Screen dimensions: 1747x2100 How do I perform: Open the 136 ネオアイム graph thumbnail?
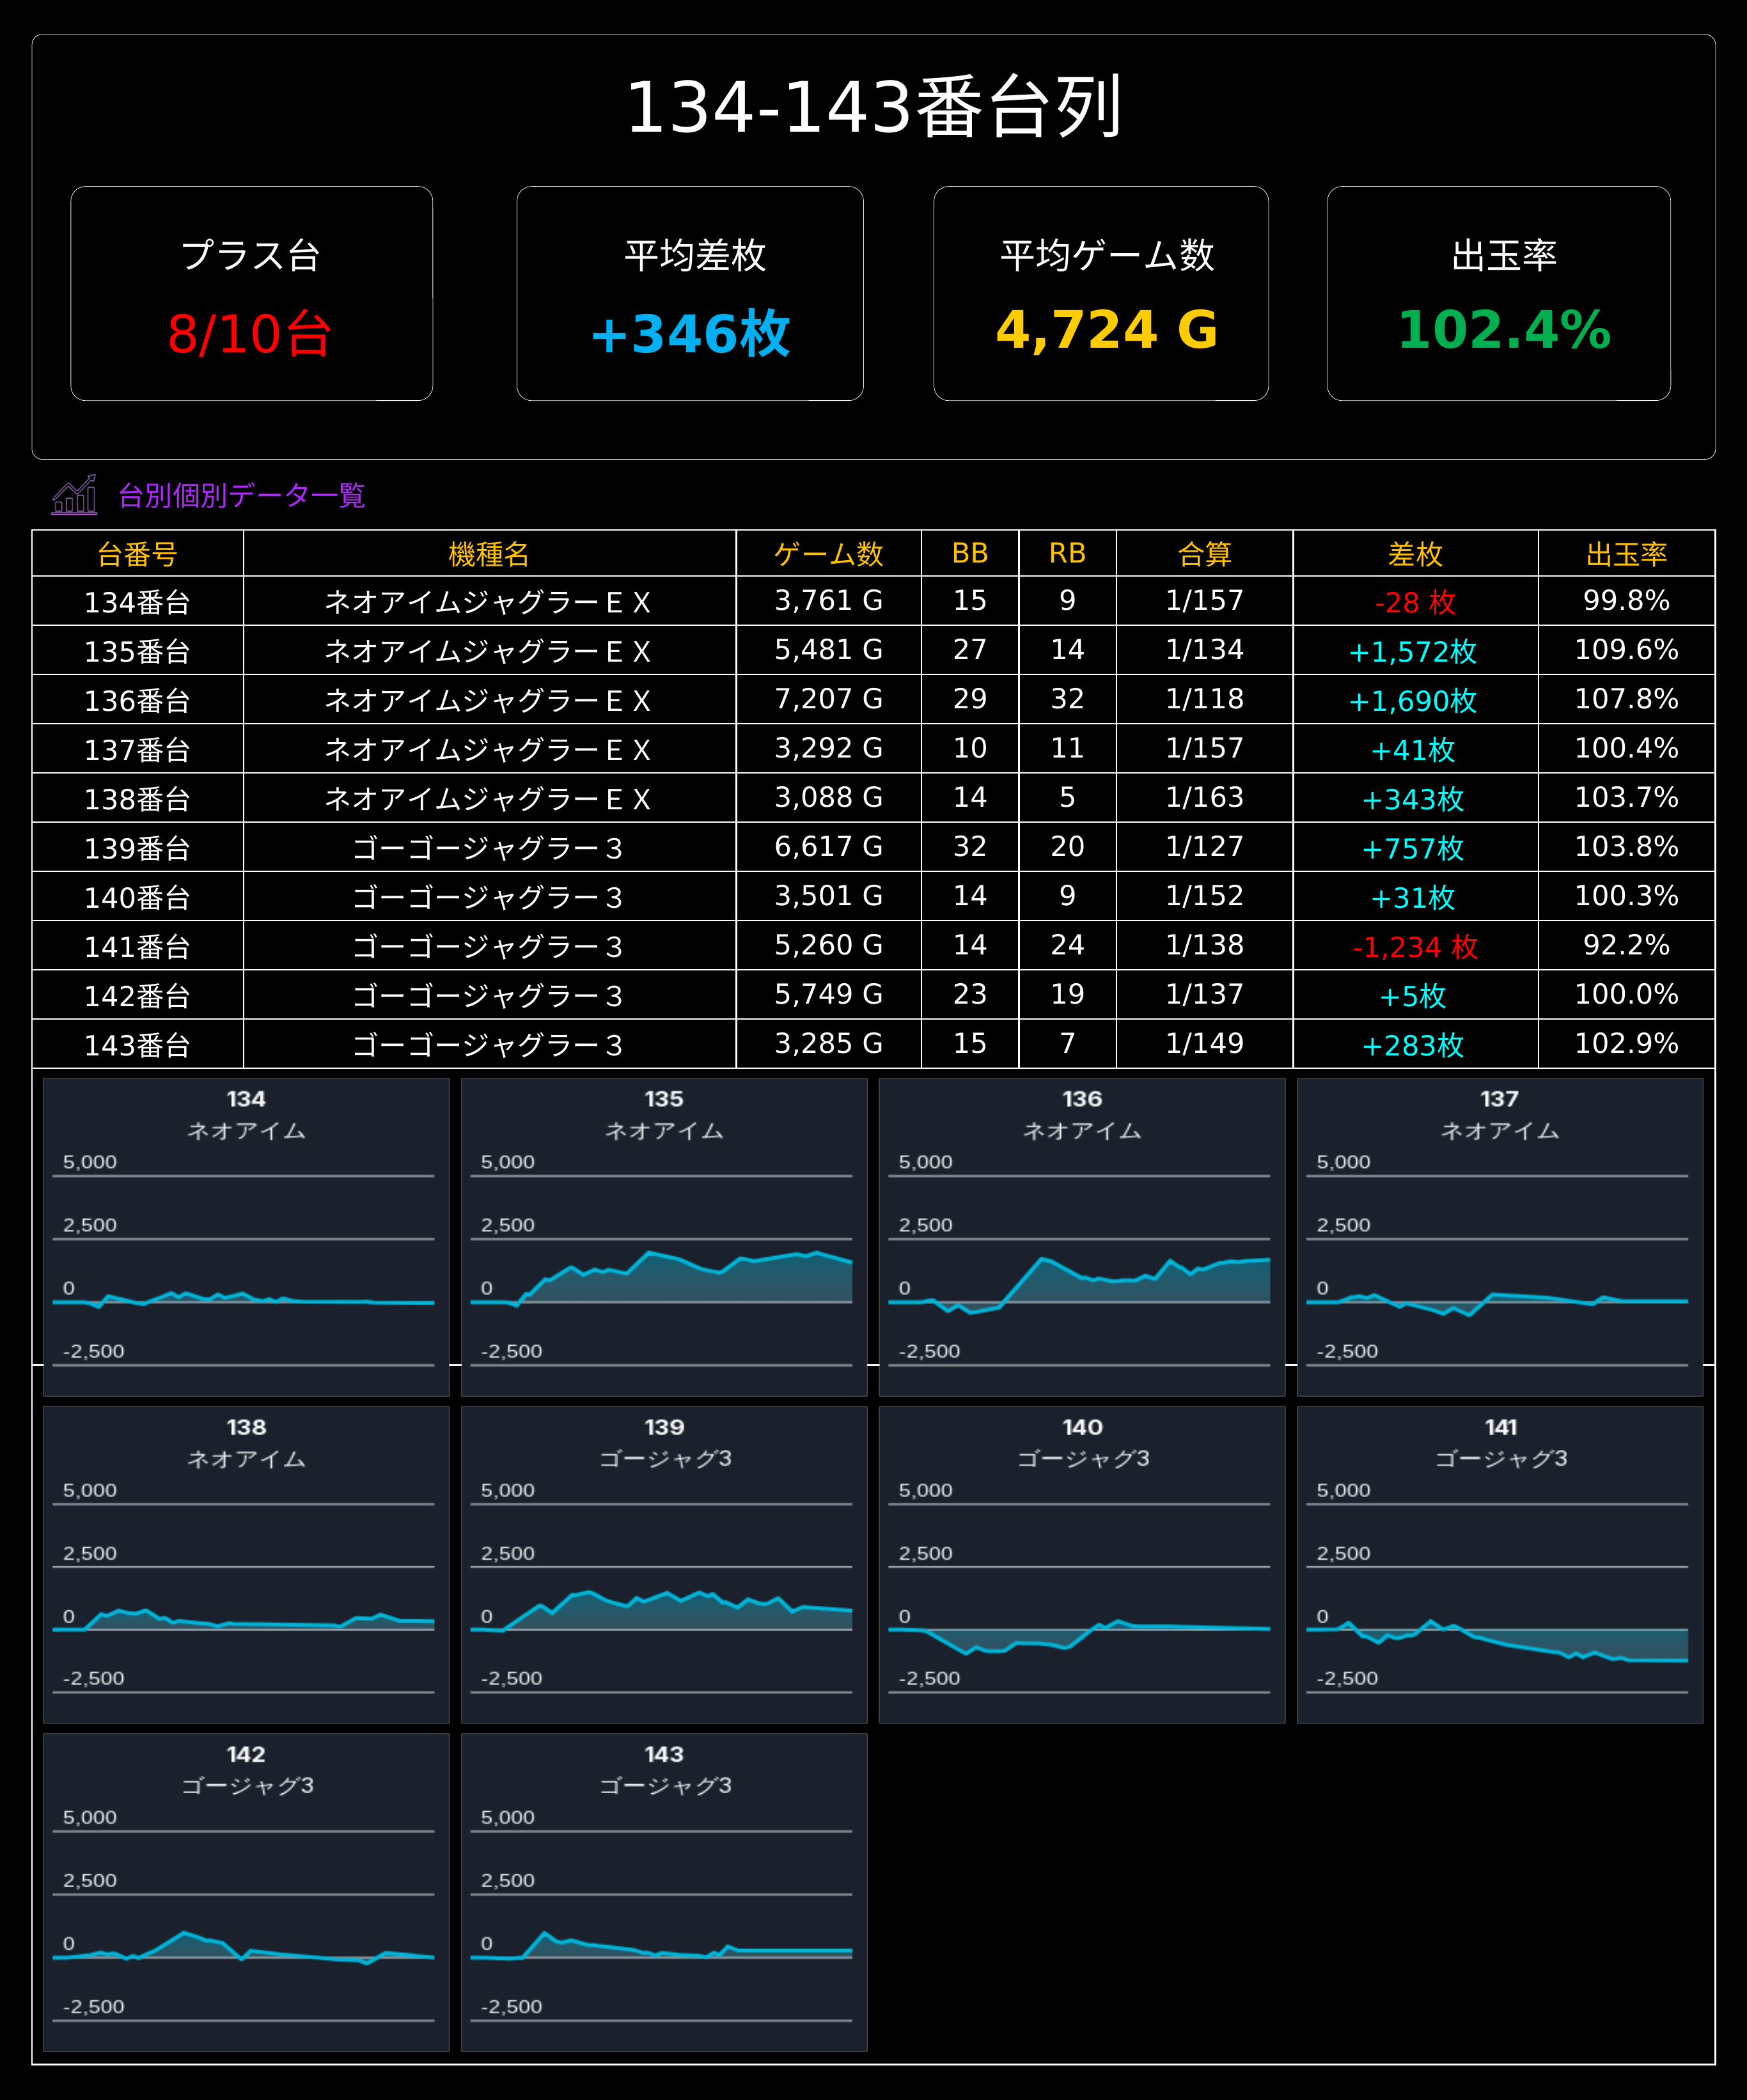pyautogui.click(x=1081, y=1236)
